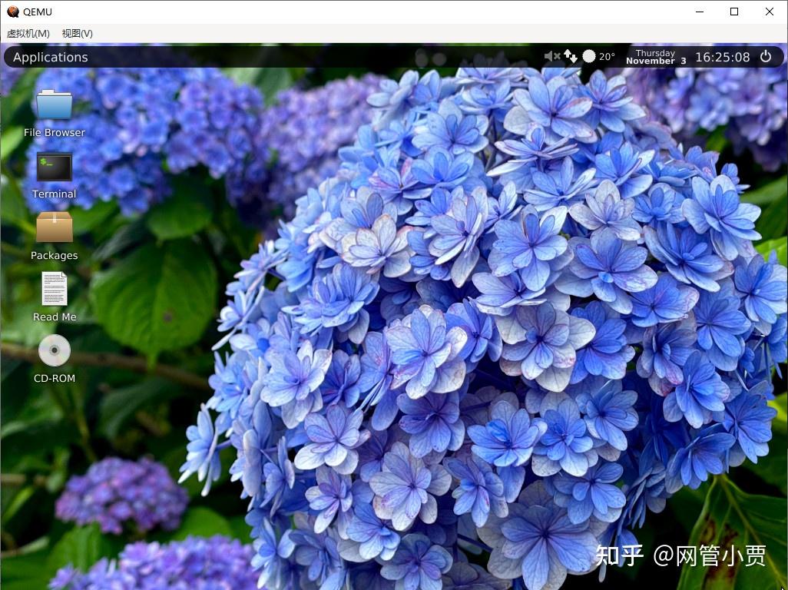
Task: Open the Applications menu
Action: pyautogui.click(x=49, y=57)
